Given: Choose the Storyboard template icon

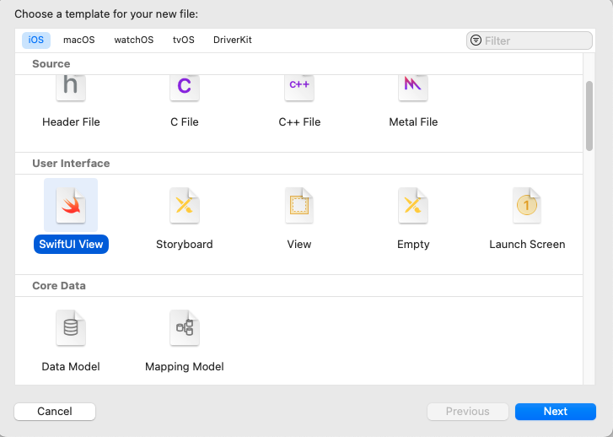Looking at the screenshot, I should [184, 206].
